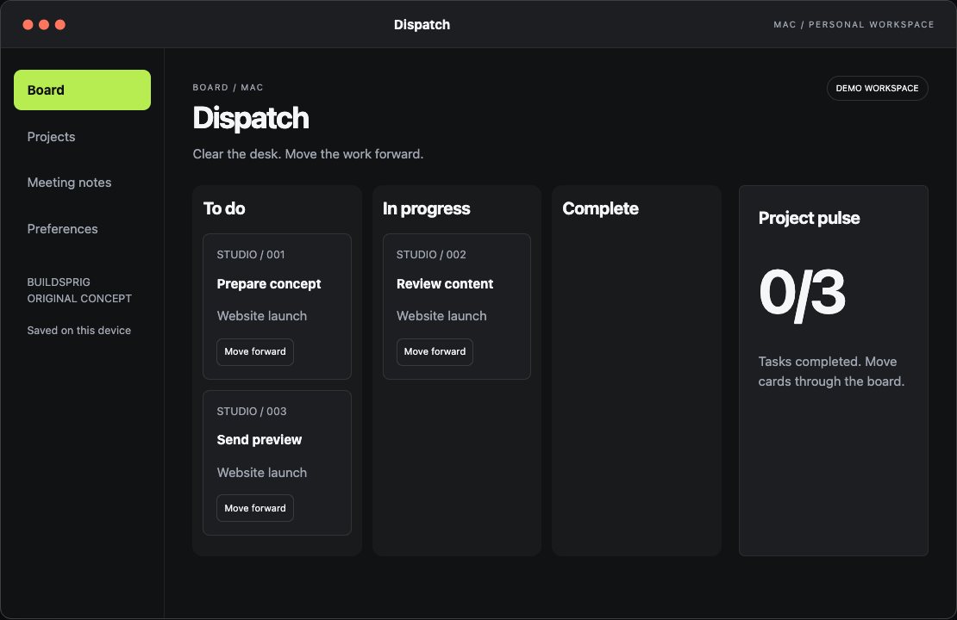Click the In progress column heading
This screenshot has width=957, height=620.
[427, 208]
